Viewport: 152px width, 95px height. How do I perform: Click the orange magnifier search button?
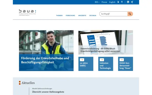(130, 14)
